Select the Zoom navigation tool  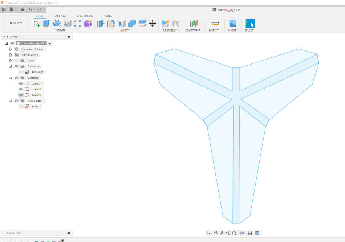tap(228, 233)
